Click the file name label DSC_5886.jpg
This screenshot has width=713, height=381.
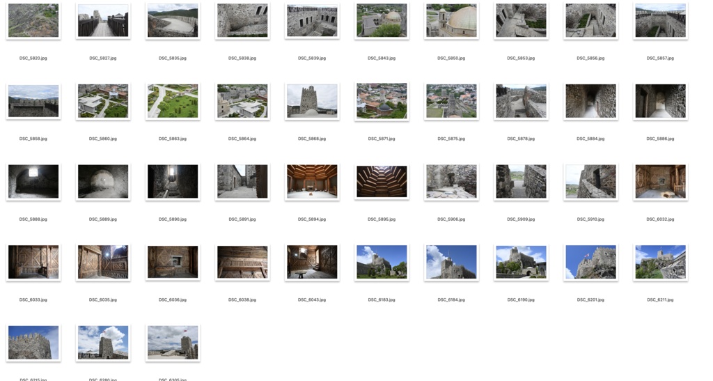[660, 139]
